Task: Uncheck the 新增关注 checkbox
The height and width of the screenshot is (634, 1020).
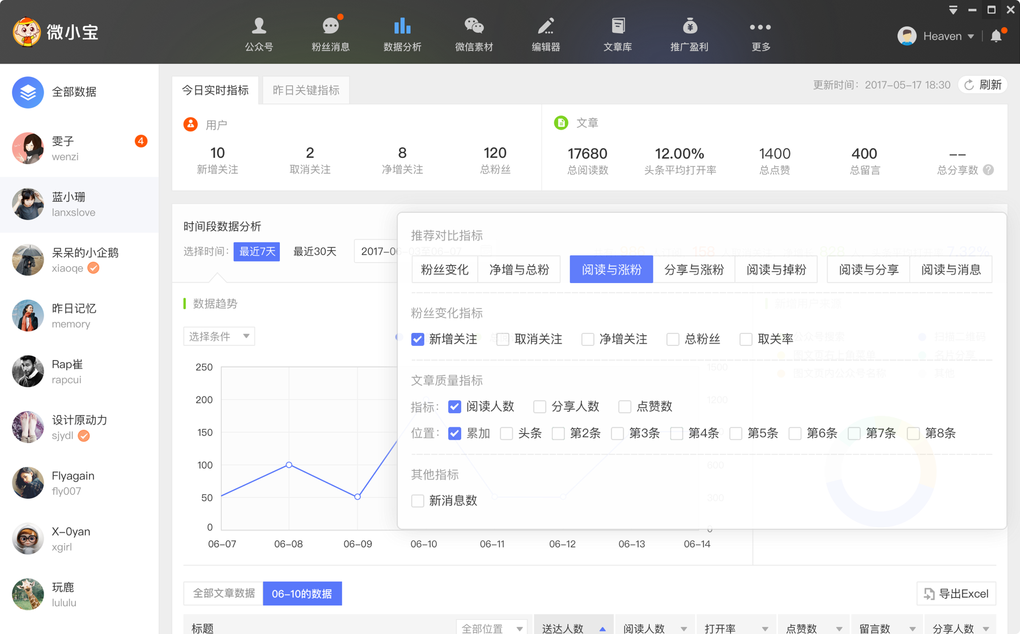Action: tap(418, 339)
